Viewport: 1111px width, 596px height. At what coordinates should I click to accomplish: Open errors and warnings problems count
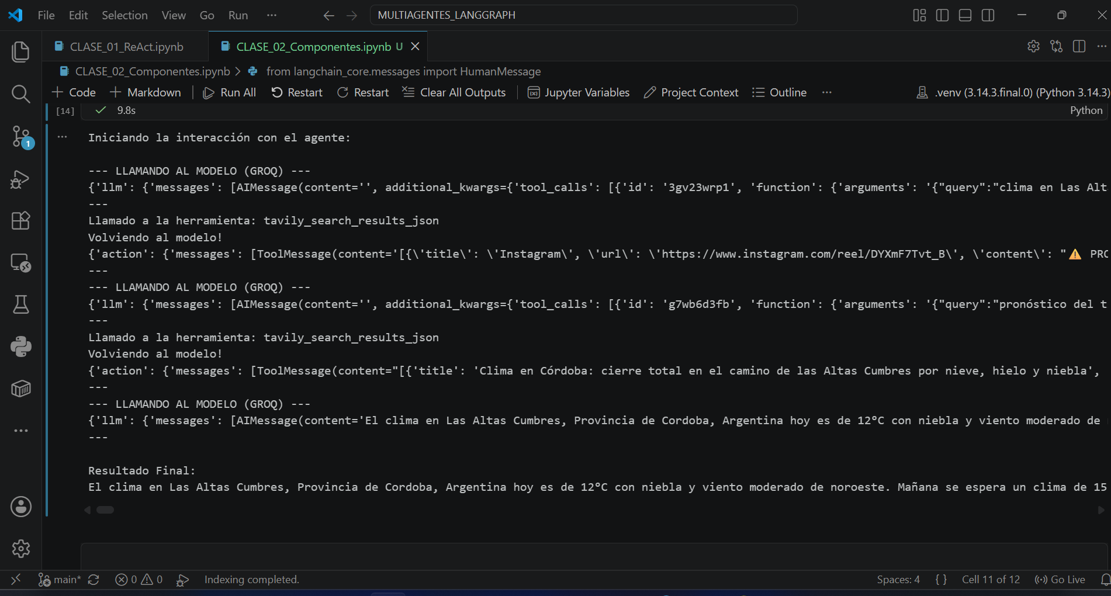pyautogui.click(x=139, y=579)
